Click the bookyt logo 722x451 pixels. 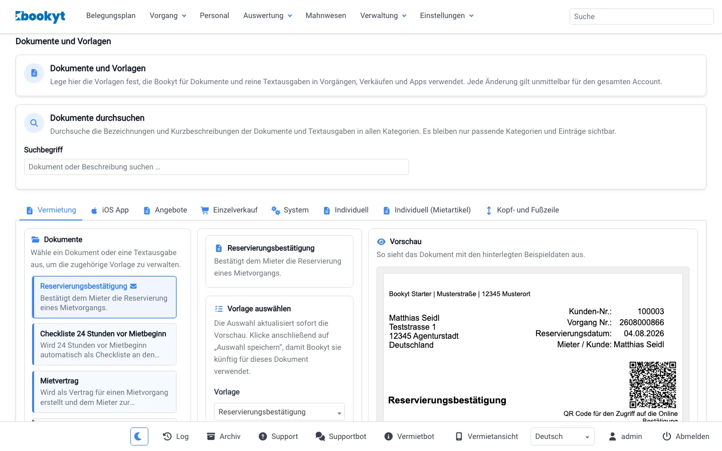tap(40, 17)
